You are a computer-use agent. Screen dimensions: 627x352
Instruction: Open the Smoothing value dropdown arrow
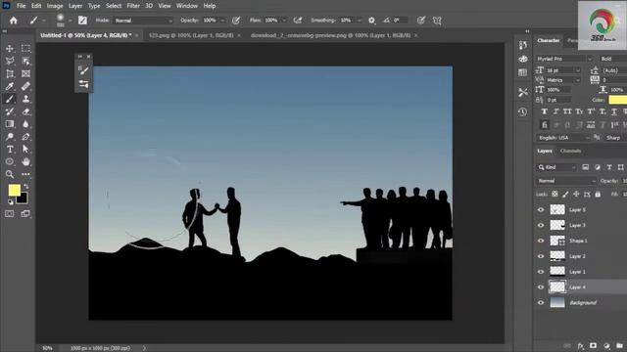359,21
